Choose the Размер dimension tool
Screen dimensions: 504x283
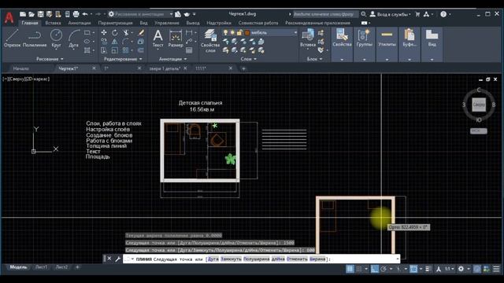pos(176,39)
